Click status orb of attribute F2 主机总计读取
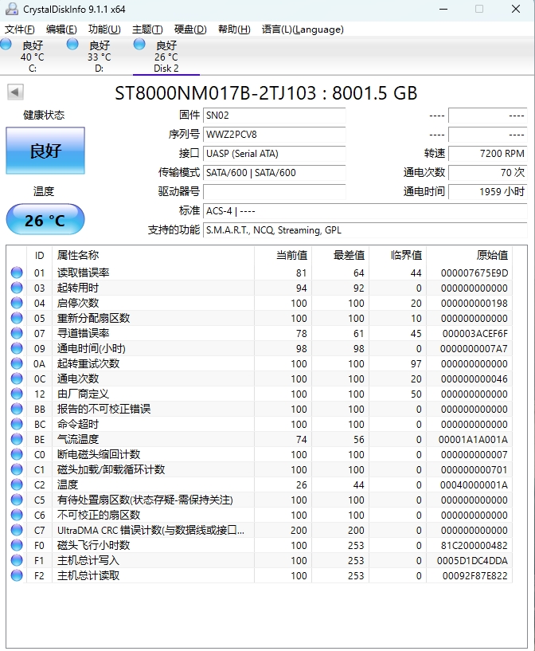The height and width of the screenshot is (651, 535). 17,576
